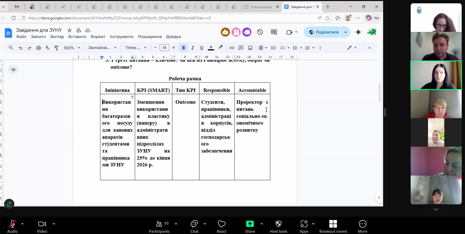Screen dimensions: 465x234
Task: Open the version history clock icon
Action: [x=260, y=32]
